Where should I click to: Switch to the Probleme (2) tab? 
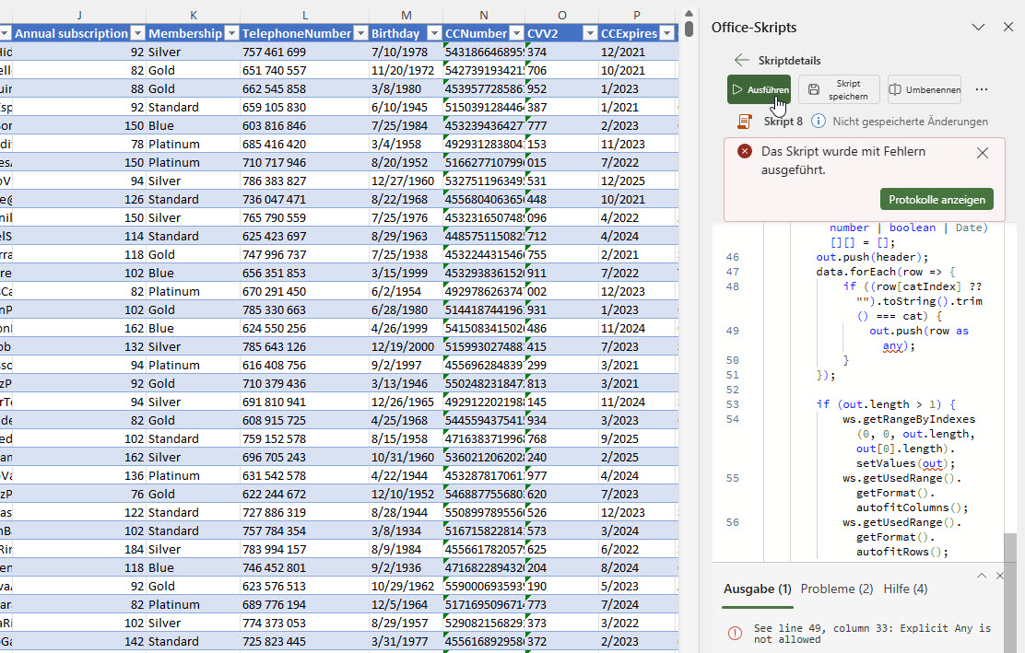tap(836, 589)
